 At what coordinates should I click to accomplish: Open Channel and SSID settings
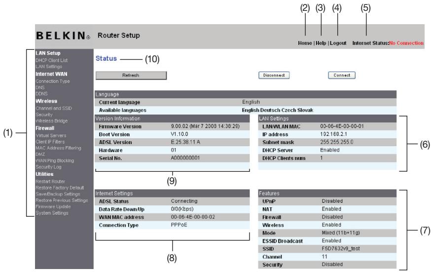pos(54,109)
